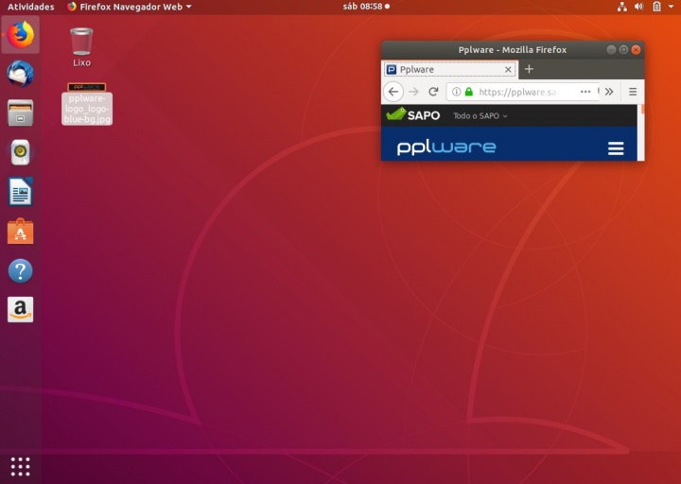This screenshot has width=681, height=484.
Task: Click the green secure padlock icon
Action: 468,92
